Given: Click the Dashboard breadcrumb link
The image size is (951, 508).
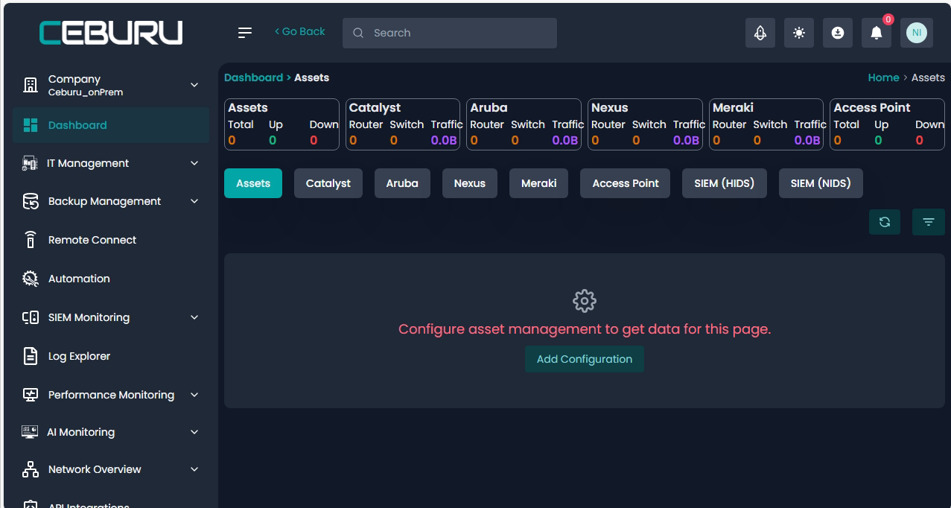Looking at the screenshot, I should 254,77.
